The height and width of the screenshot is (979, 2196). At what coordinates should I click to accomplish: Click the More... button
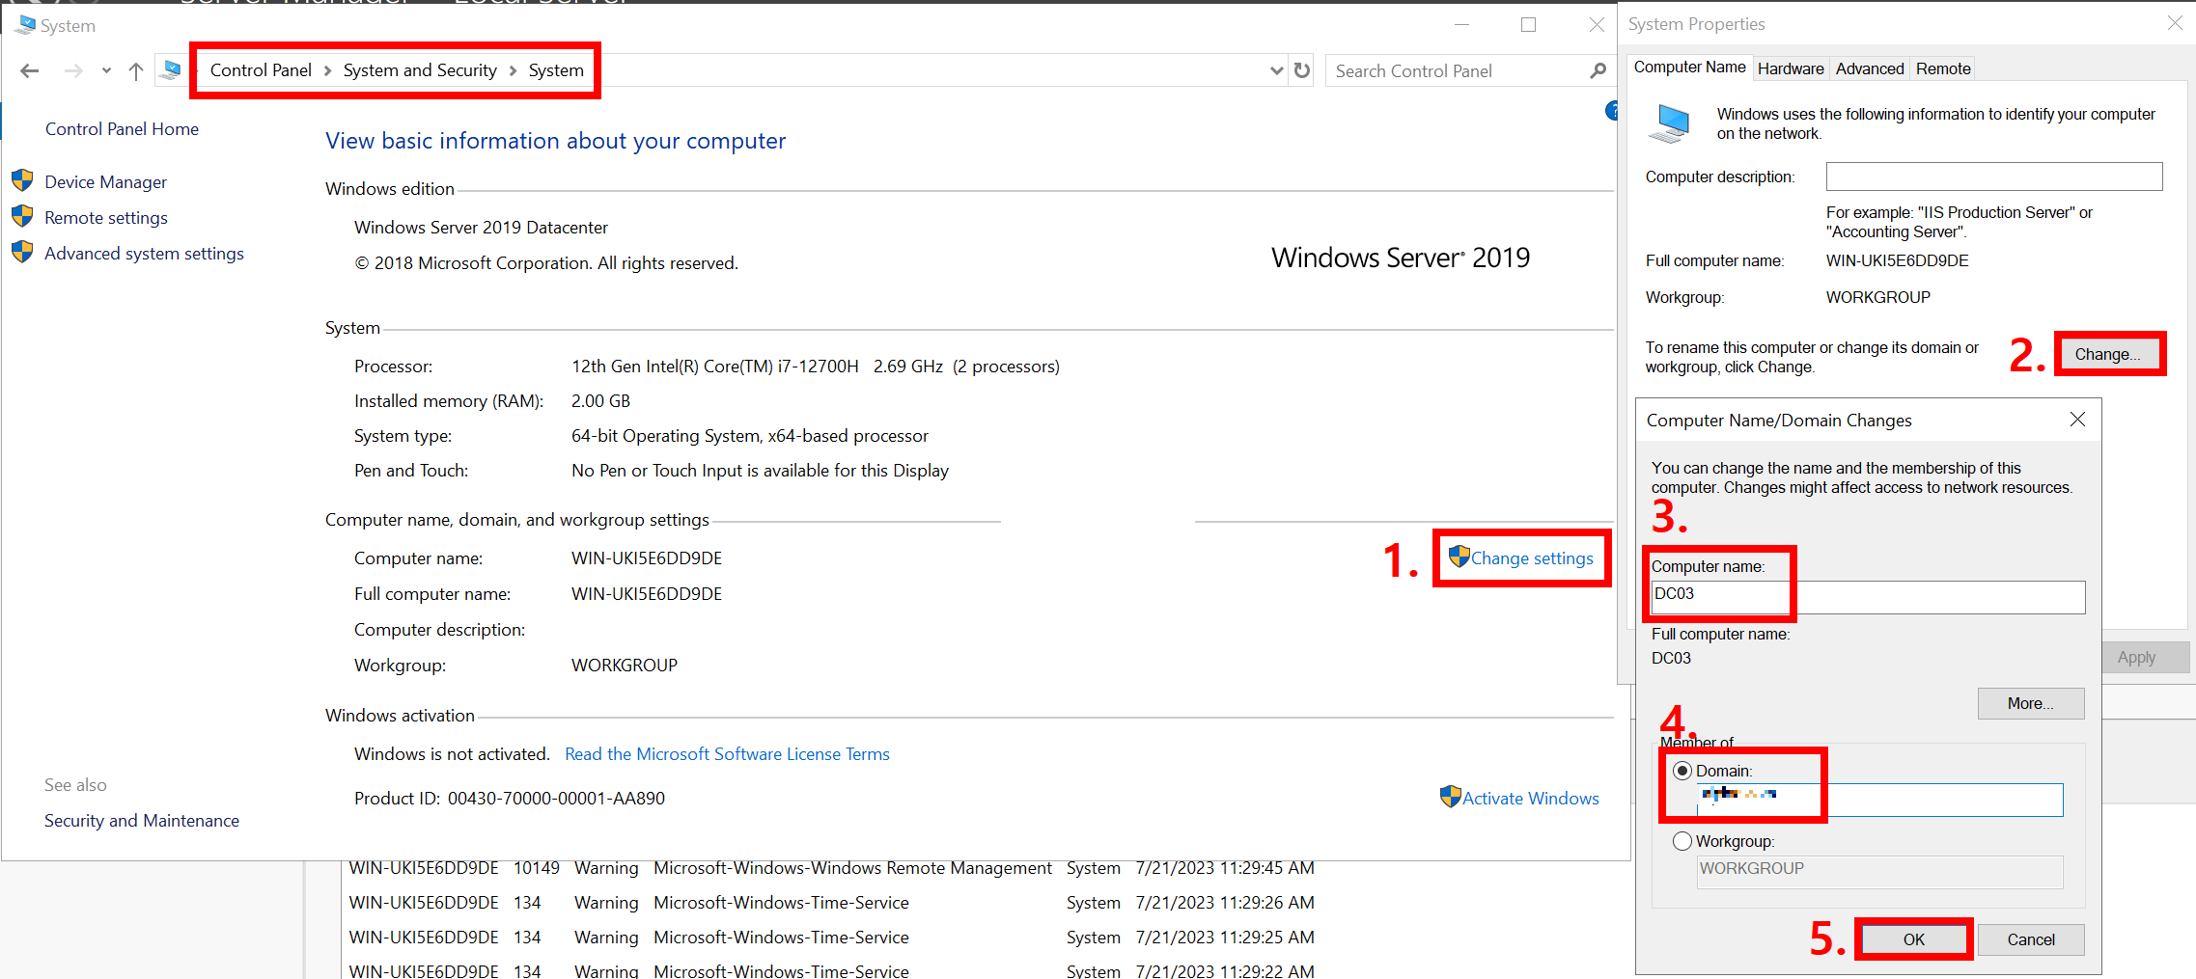tap(2031, 703)
